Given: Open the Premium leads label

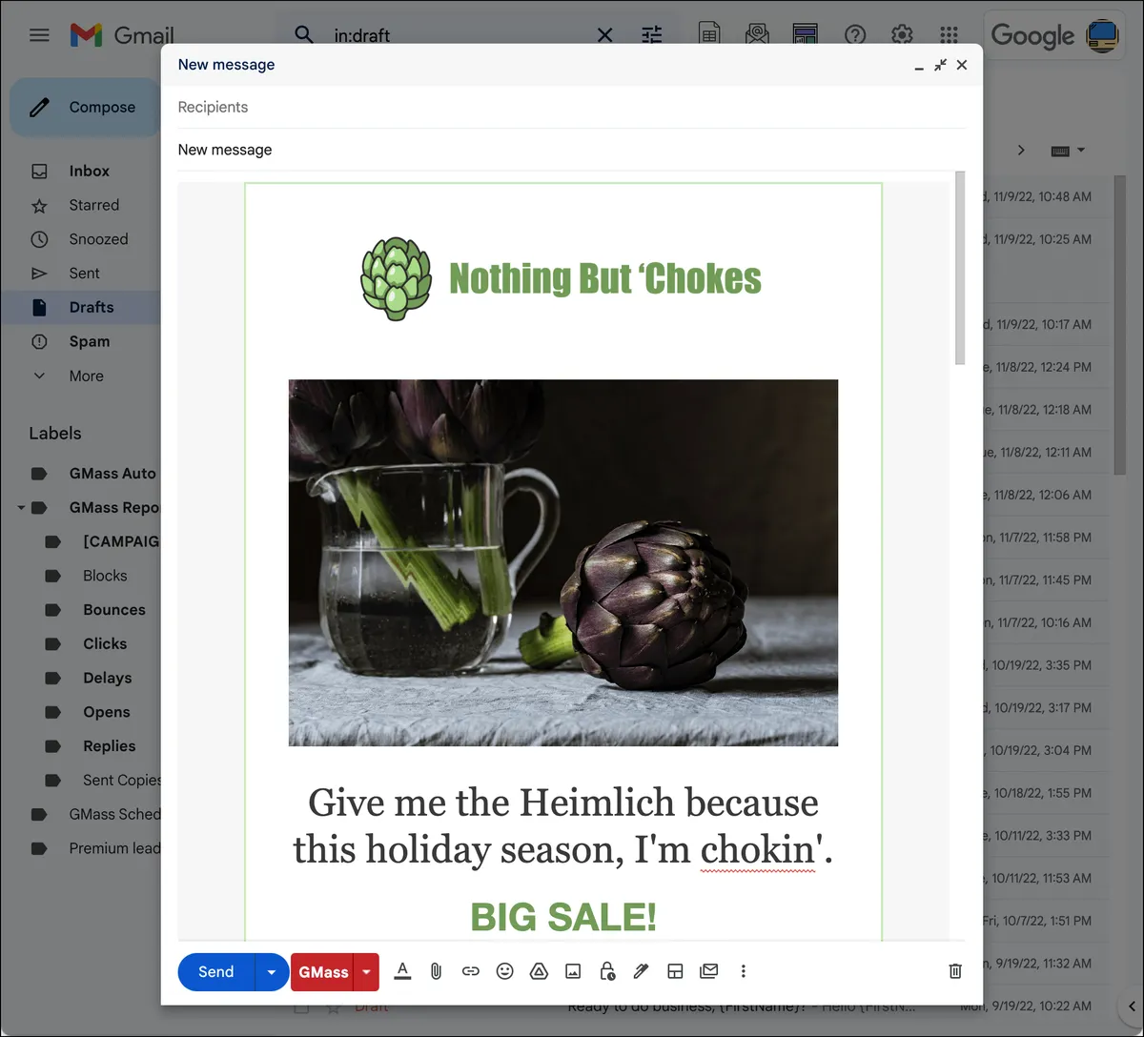Looking at the screenshot, I should click(113, 848).
